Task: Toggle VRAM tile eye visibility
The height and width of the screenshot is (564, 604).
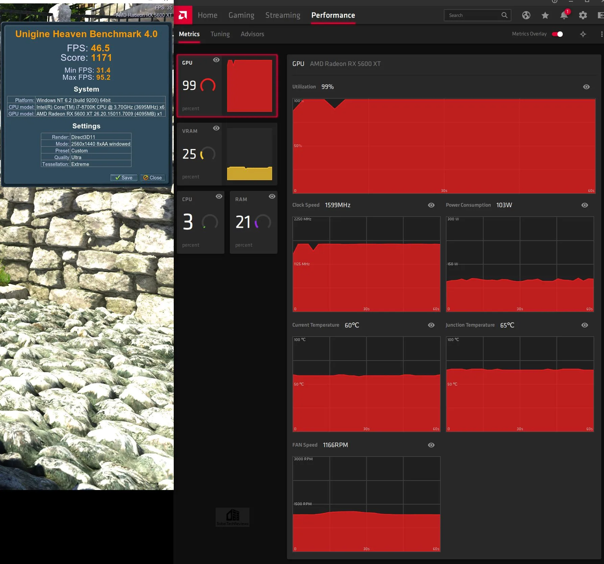Action: coord(216,128)
